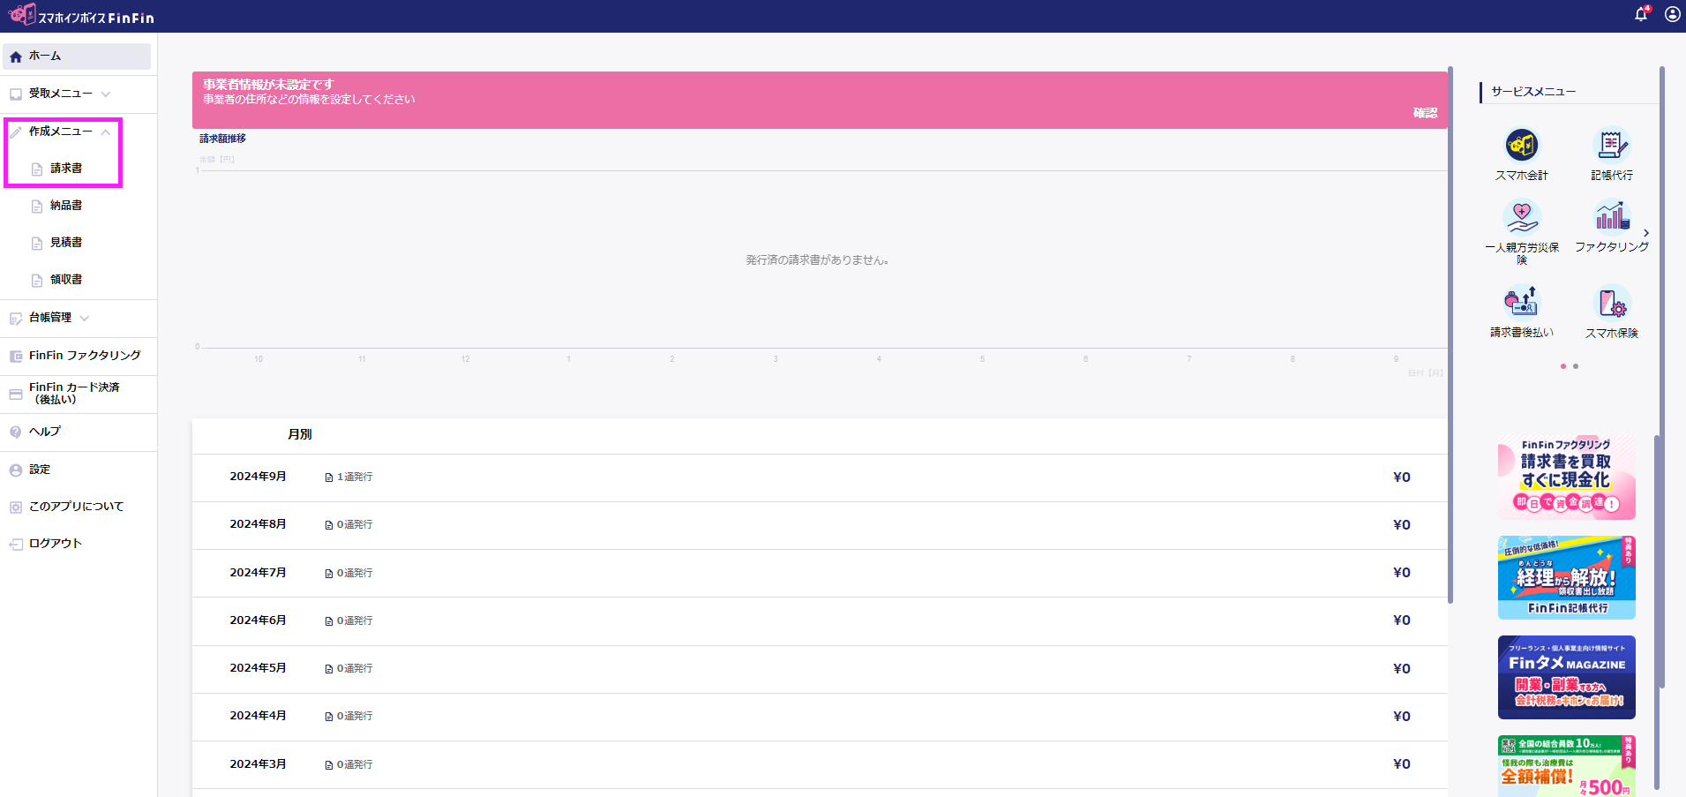Click the main content vertical scrollbar

(x=1450, y=335)
